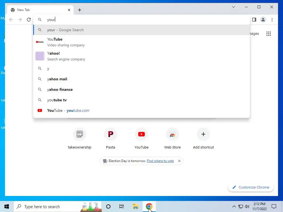Click the Chrome taskbar icon
This screenshot has height=212, width=283.
(149, 206)
